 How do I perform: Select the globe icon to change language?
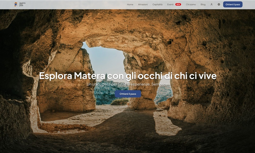218,4
